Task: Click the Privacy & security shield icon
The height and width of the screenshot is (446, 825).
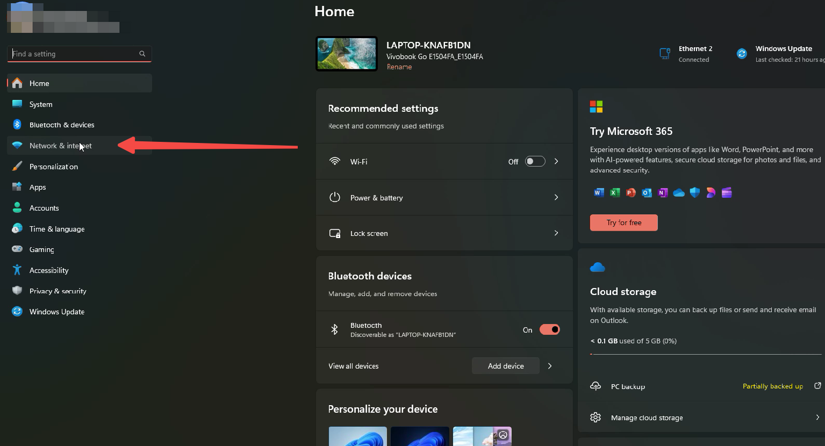Action: coord(17,291)
